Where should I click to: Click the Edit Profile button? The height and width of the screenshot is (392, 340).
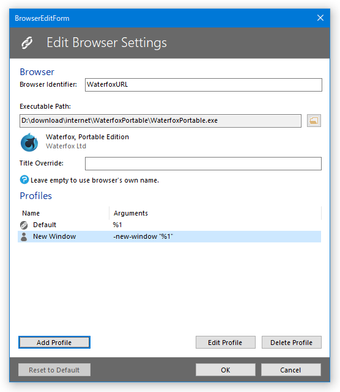coord(226,343)
